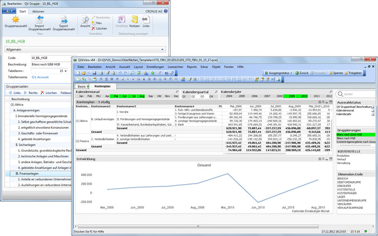
Task: Open Lesezeichen menu in QlikView
Action: tap(174, 67)
